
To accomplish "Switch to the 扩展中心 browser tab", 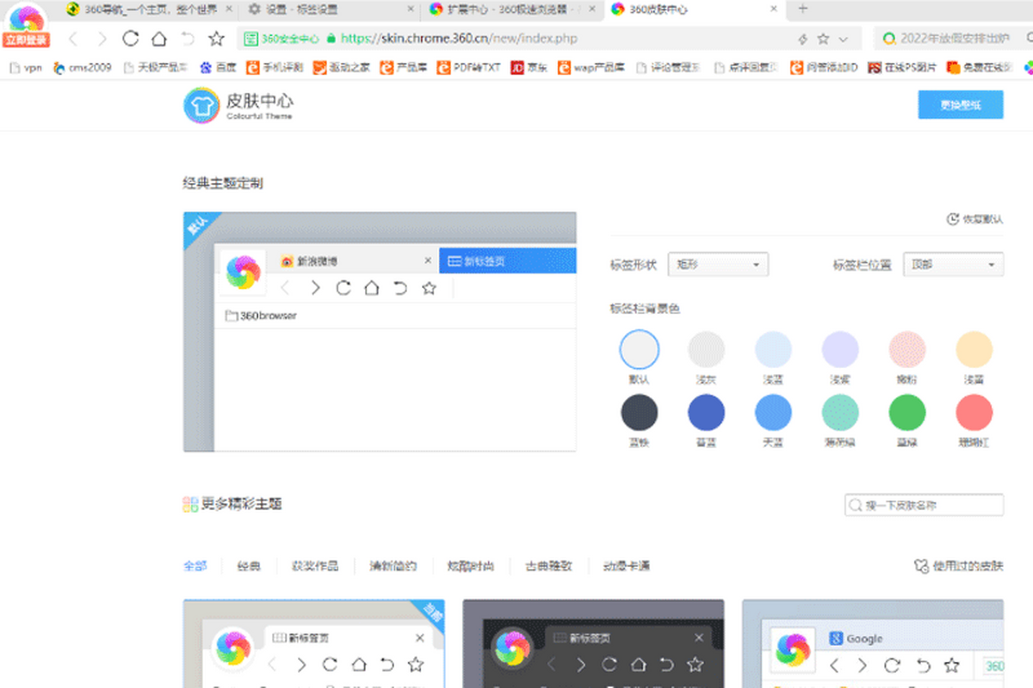I will 514,9.
